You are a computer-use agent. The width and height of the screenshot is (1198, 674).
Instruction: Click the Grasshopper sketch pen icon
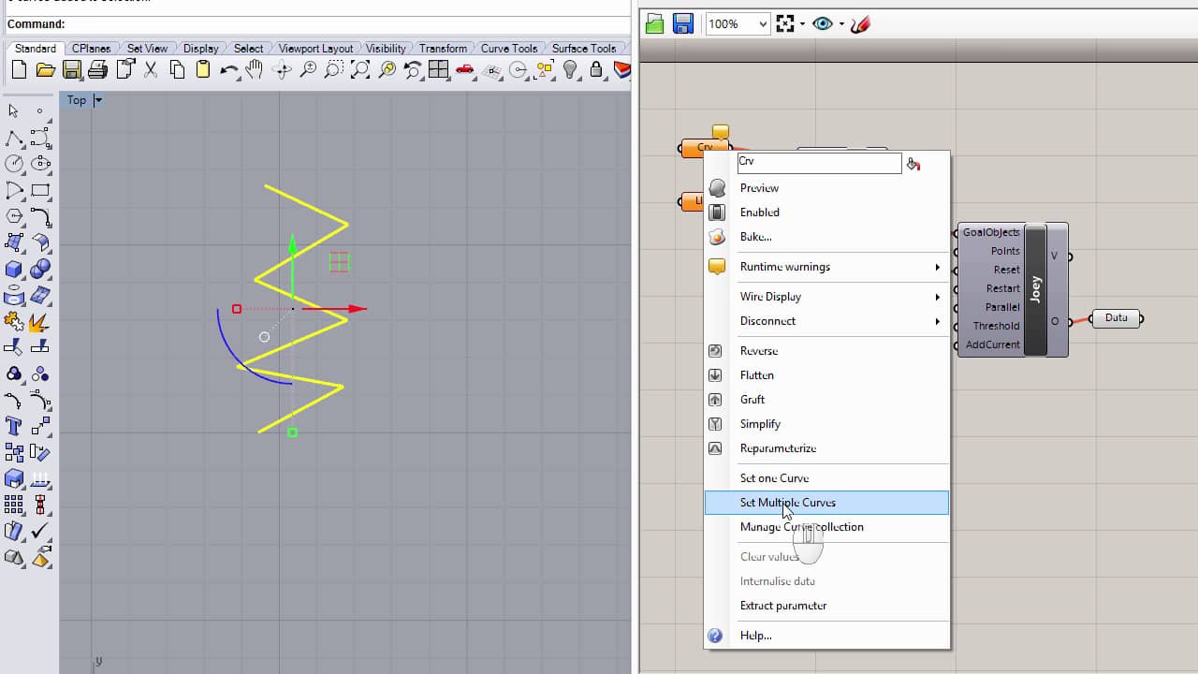(860, 24)
